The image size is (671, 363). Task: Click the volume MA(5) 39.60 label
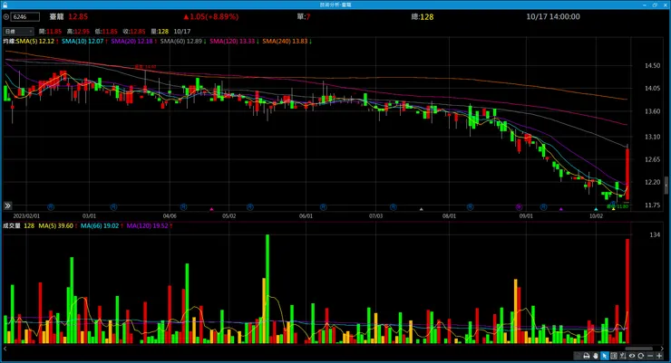[55, 225]
